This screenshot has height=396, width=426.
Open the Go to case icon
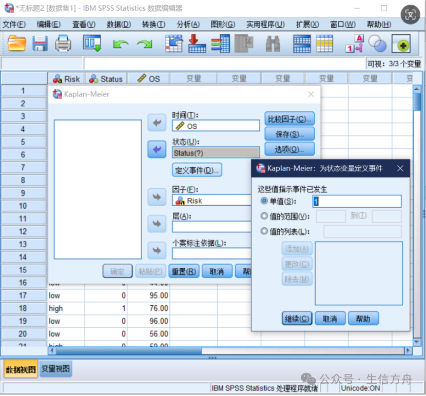point(174,44)
